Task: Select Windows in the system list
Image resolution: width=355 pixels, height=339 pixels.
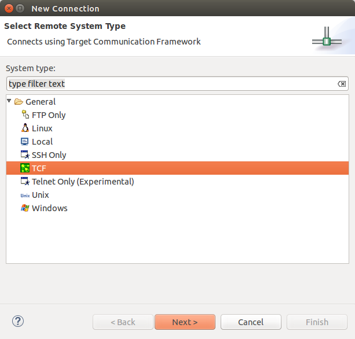Action: click(x=49, y=208)
